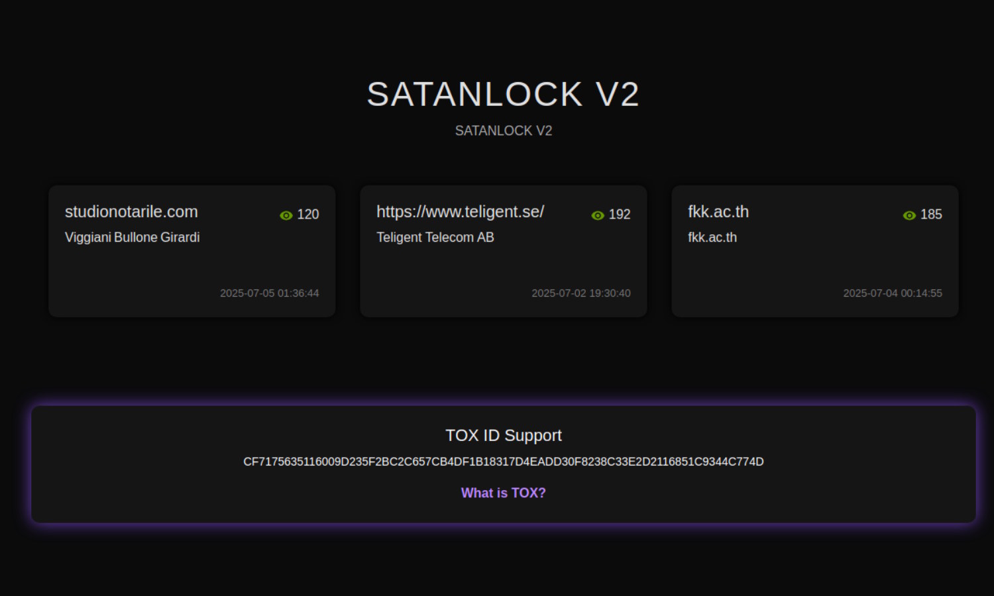Select the TOX ID Support heading
994x596 pixels.
(x=504, y=435)
